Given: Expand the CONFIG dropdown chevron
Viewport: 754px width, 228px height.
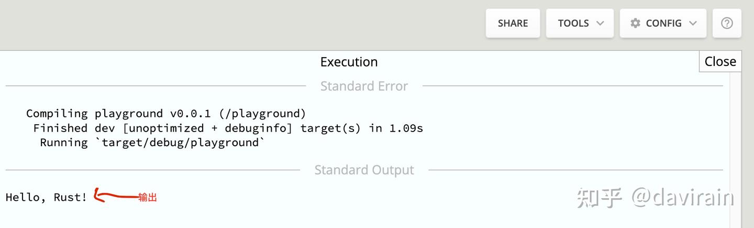Looking at the screenshot, I should (x=693, y=23).
